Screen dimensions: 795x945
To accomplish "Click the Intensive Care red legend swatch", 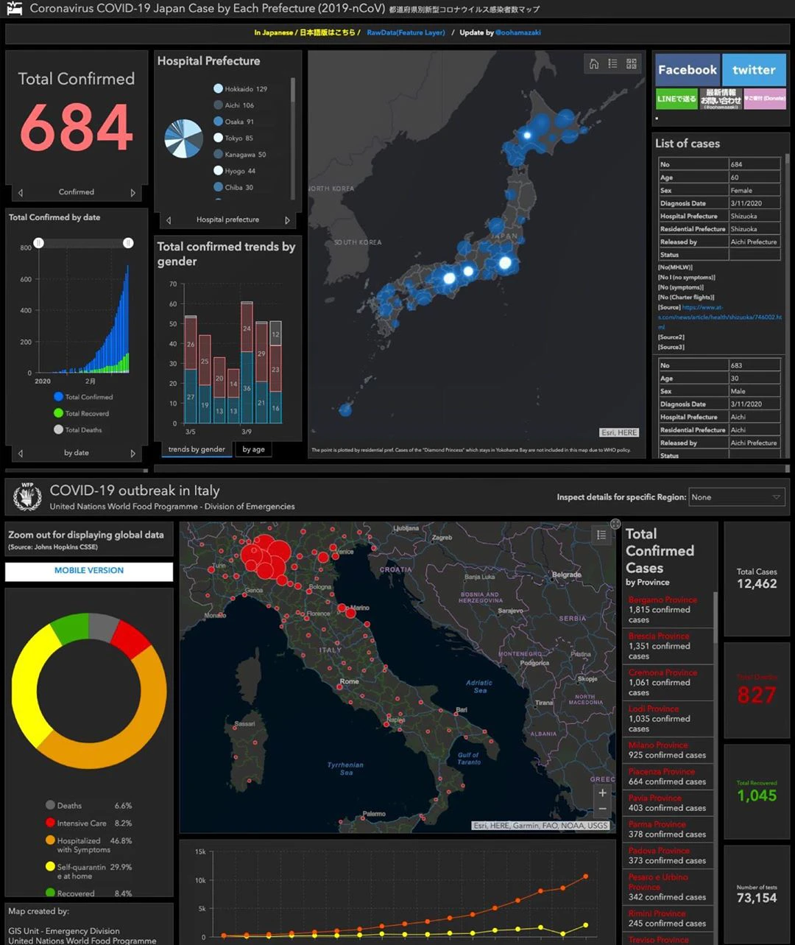I will 50,823.
